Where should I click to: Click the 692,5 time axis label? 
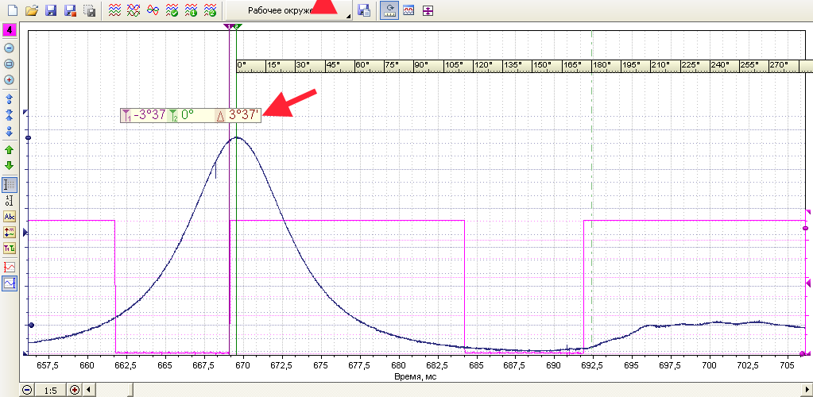coord(592,365)
